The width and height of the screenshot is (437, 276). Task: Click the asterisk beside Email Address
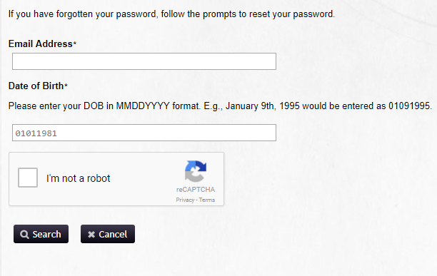click(x=75, y=43)
